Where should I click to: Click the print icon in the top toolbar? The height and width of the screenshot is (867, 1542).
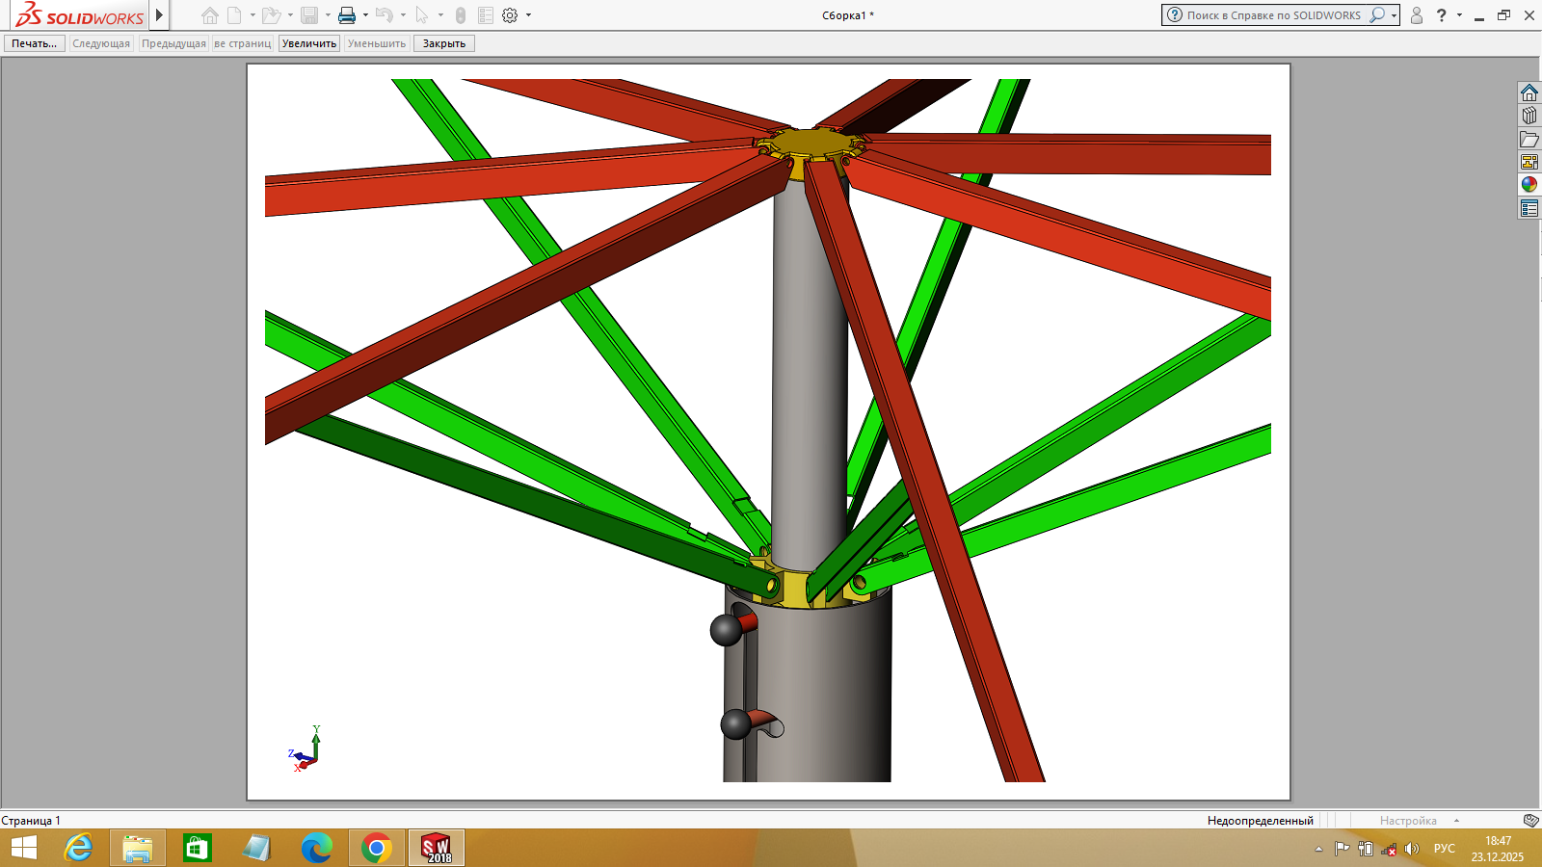coord(347,15)
